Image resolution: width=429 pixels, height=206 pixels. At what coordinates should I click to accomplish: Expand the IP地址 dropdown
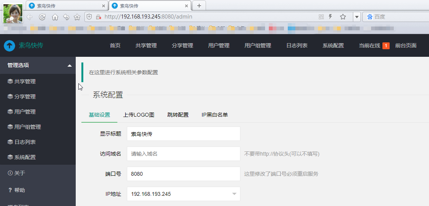coord(234,194)
